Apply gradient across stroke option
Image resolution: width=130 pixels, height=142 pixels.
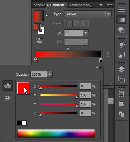click(x=85, y=23)
